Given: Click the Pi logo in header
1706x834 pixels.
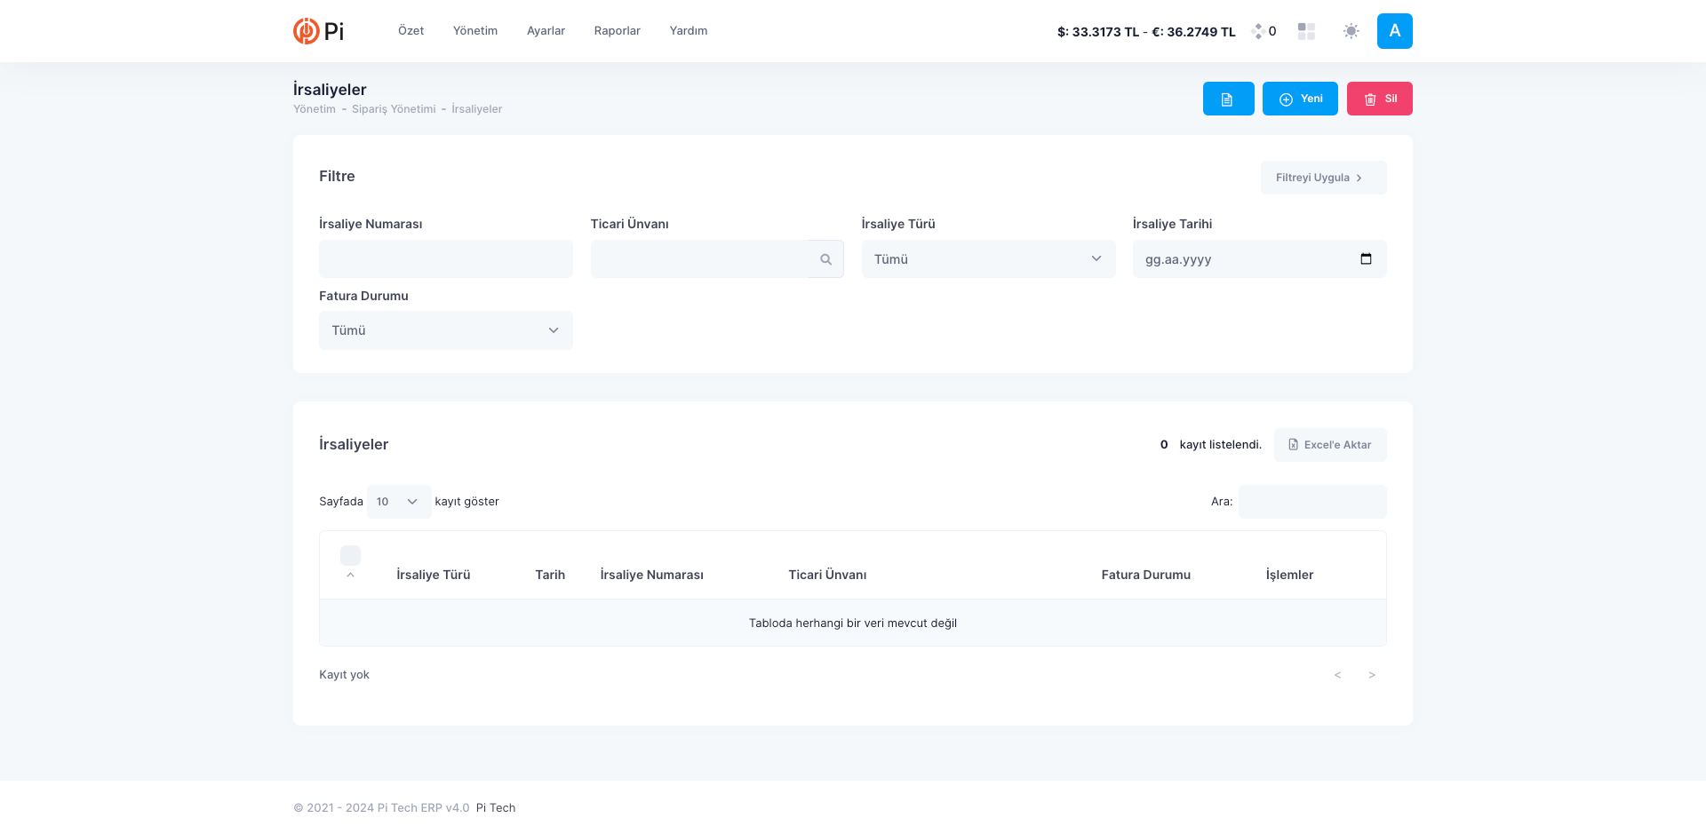Looking at the screenshot, I should click(318, 31).
